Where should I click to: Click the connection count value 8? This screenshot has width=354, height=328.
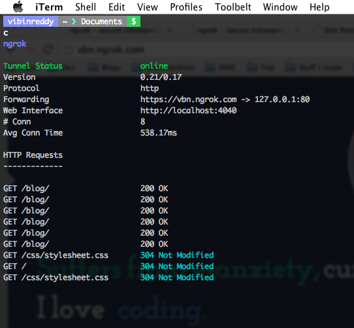[142, 122]
